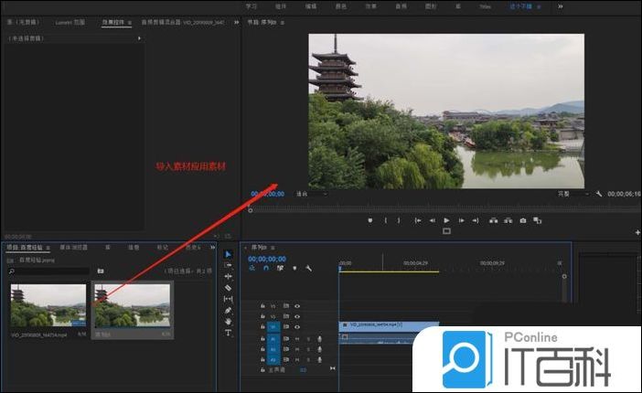Viewport: 642px width, 393px height.
Task: Select the VID mp4 clip thumbnail
Action: click(x=48, y=304)
